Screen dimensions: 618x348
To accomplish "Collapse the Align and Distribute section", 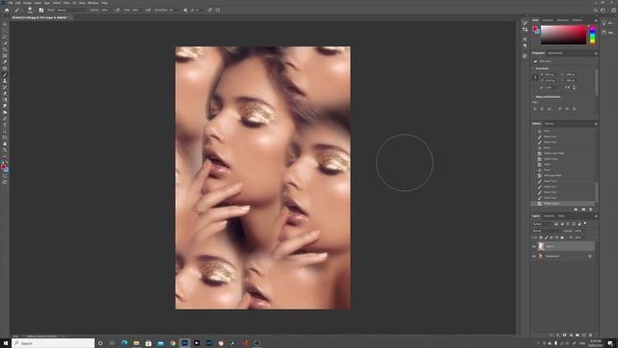I will 533,97.
